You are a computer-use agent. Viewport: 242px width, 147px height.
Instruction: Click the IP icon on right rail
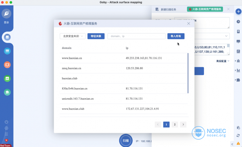(x=238, y=51)
